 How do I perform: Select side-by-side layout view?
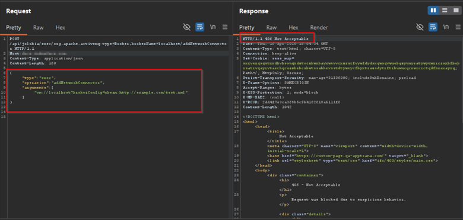click(433, 11)
